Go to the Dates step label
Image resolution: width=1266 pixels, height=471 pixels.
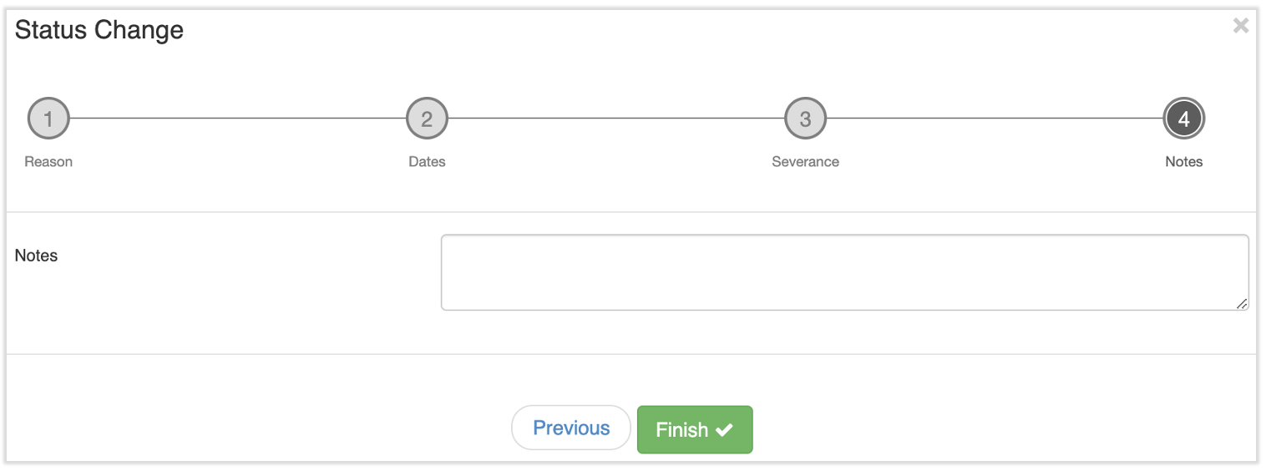click(x=427, y=162)
